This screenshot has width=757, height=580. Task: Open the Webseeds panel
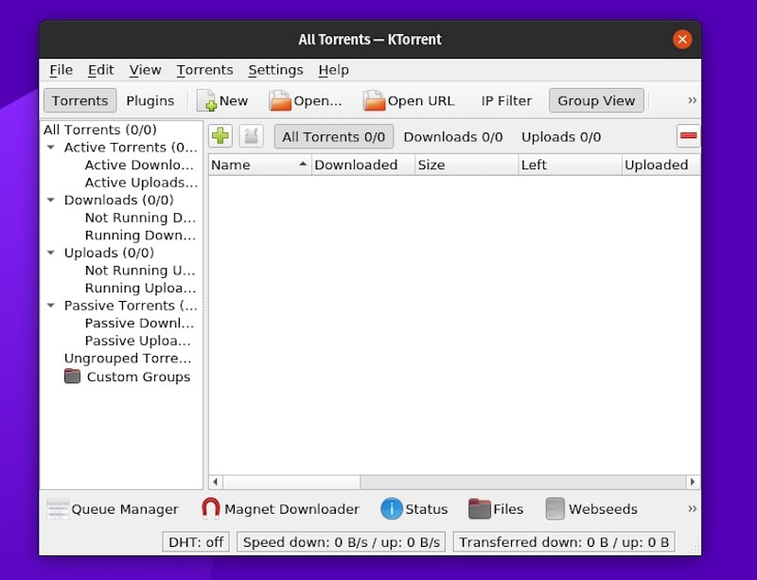pyautogui.click(x=592, y=509)
